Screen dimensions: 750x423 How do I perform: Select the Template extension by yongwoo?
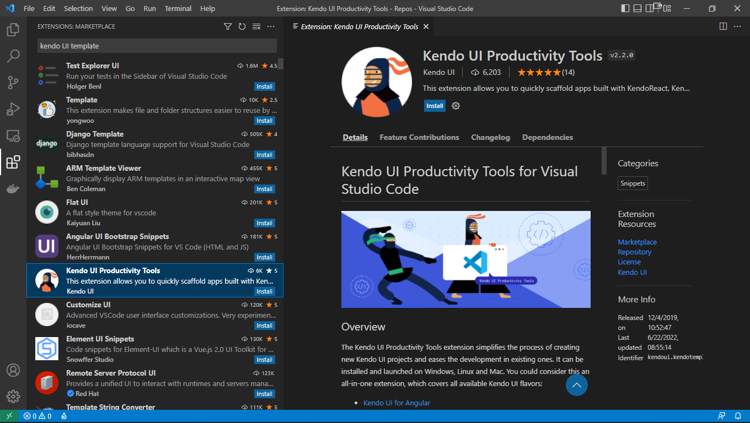[155, 110]
